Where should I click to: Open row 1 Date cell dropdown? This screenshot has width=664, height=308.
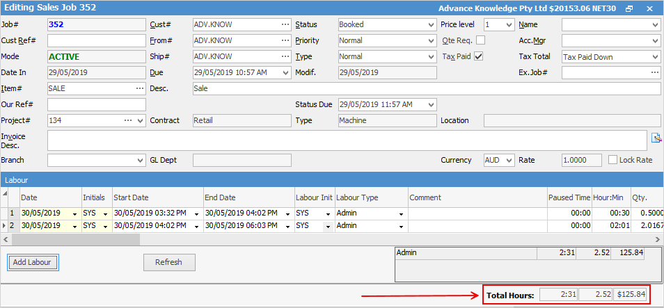coord(75,214)
